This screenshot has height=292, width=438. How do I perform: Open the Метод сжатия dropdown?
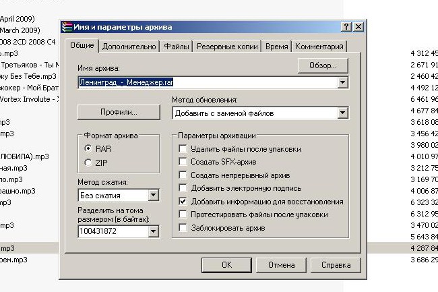coord(119,196)
